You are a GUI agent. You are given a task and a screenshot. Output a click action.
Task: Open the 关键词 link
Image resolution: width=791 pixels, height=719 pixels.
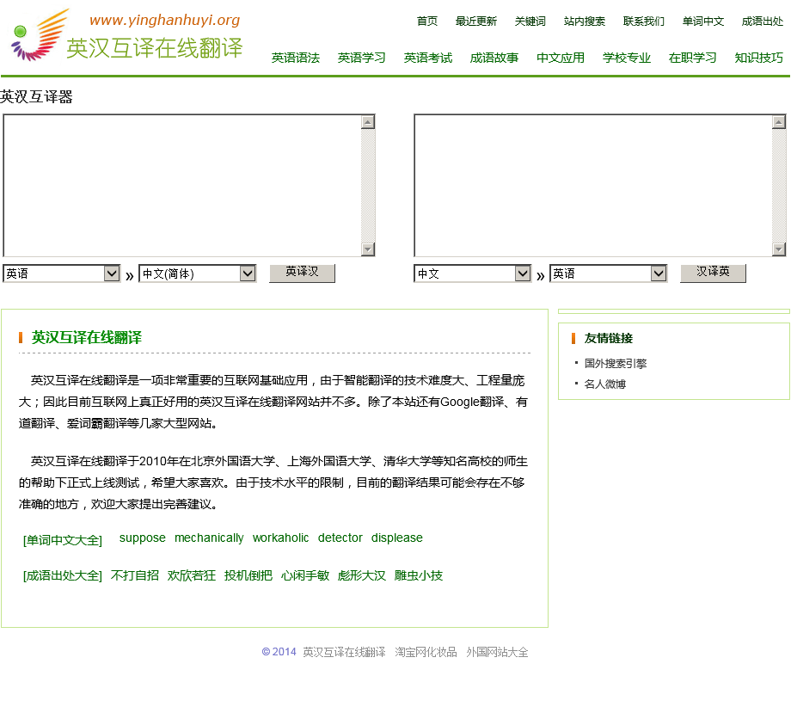tap(530, 22)
